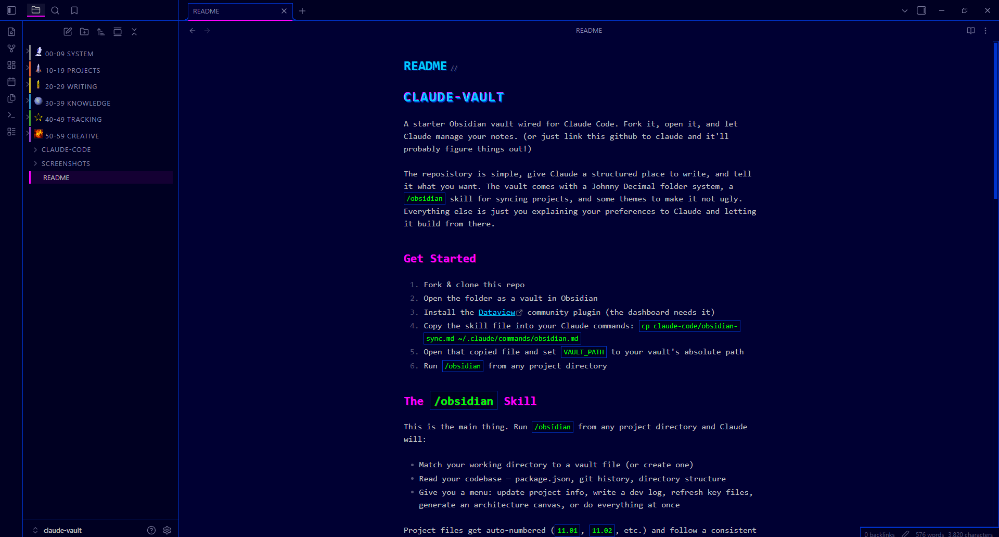Screen dimensions: 999x537
Task: Click the 576 words count
Action: pyautogui.click(x=930, y=534)
